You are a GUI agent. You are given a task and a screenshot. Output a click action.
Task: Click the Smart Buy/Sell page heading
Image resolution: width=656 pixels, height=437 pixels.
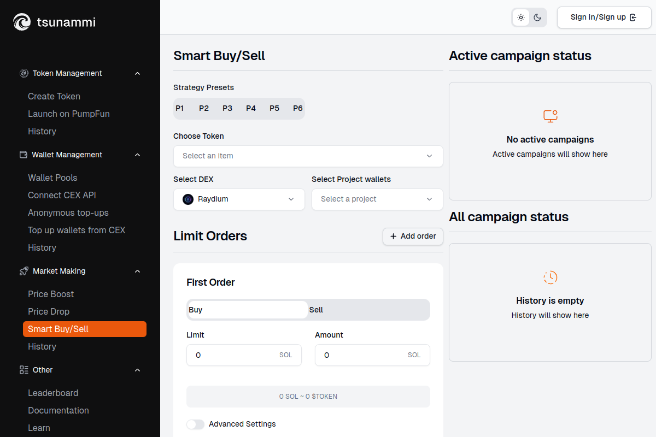click(219, 56)
